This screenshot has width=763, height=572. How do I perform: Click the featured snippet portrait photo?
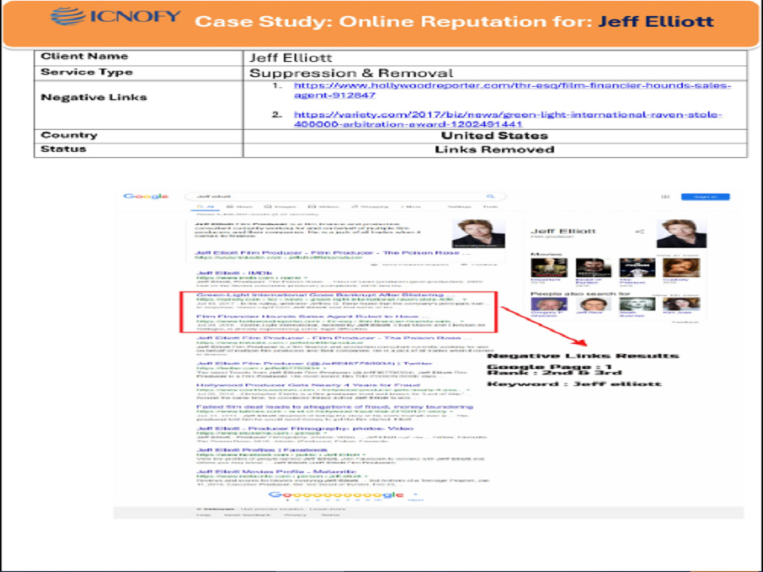coord(478,233)
